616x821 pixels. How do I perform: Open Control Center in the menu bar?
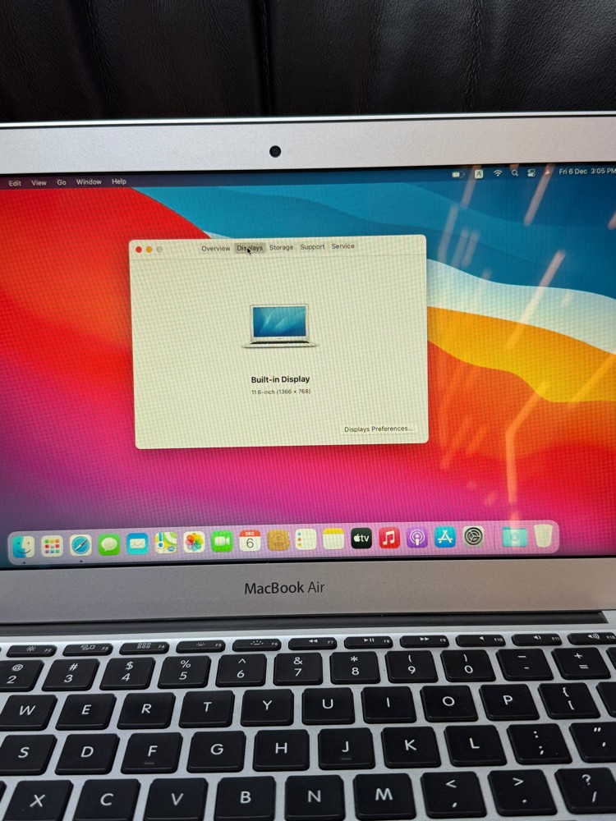pyautogui.click(x=531, y=172)
